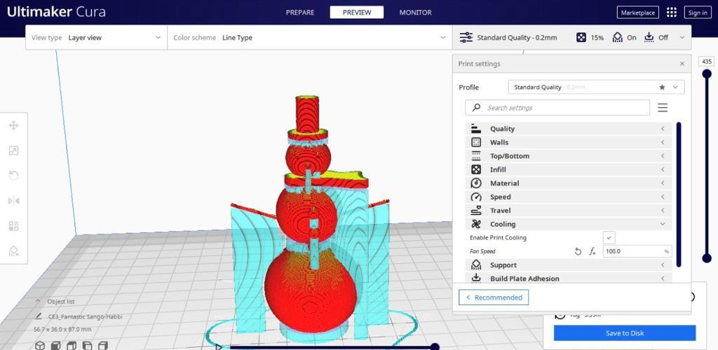The width and height of the screenshot is (718, 350).
Task: Select the Mirror tool in left toolbar
Action: [x=14, y=201]
